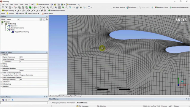Select the solid green Body selection filter icon

coord(30,7)
